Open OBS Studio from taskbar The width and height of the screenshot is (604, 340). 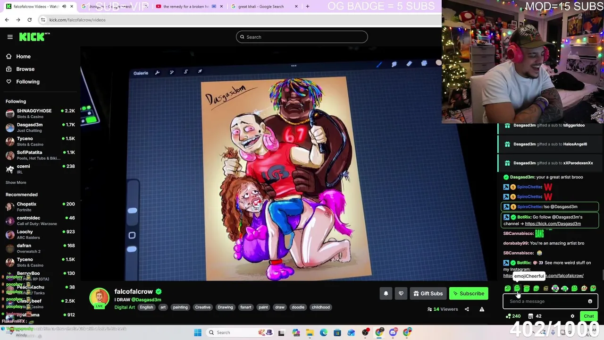click(365, 332)
